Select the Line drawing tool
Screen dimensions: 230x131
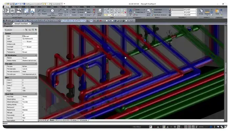pos(39,12)
